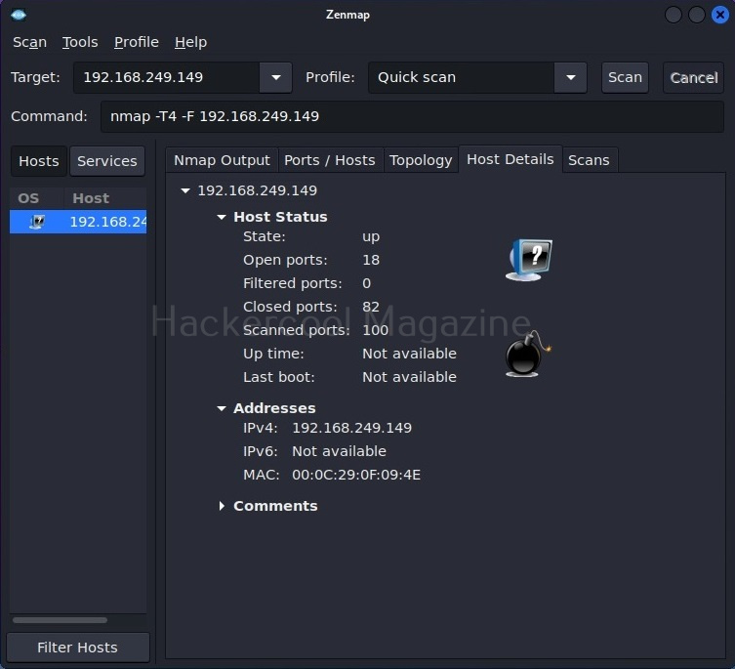Screen dimensions: 735x669
Task: Click the unknown OS computer icon in host details
Action: click(x=529, y=260)
